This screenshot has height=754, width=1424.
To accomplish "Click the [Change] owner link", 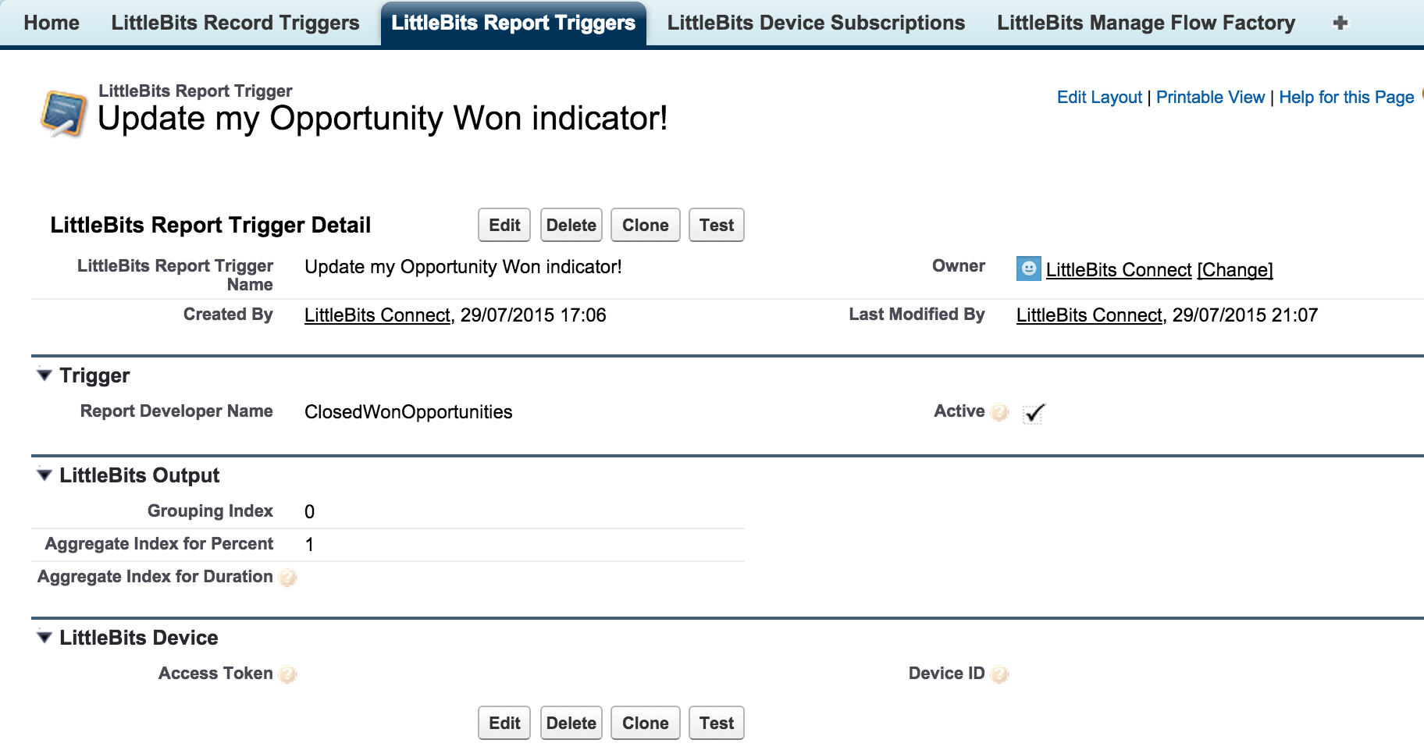I will (1235, 270).
